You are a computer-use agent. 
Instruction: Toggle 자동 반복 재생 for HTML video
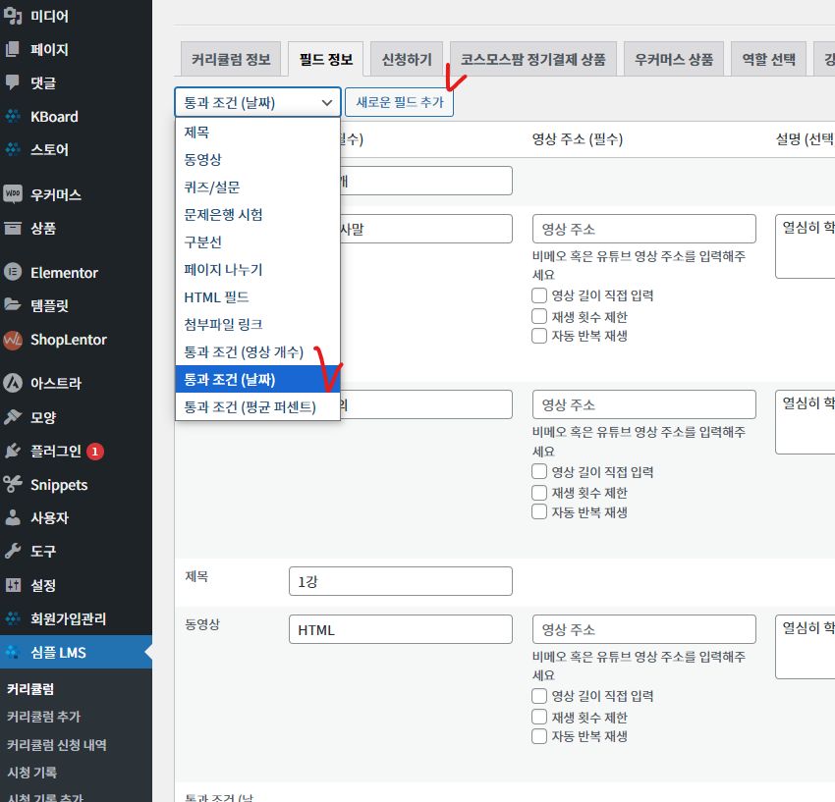click(x=539, y=736)
